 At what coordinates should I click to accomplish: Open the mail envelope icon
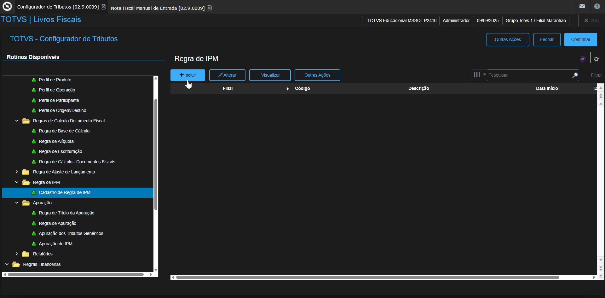(x=582, y=6)
